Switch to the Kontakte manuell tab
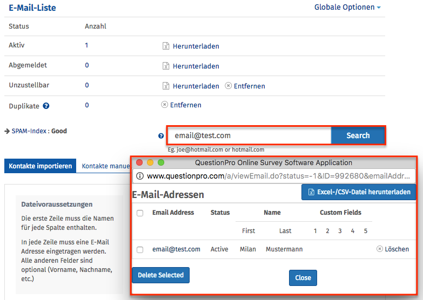 coord(105,166)
